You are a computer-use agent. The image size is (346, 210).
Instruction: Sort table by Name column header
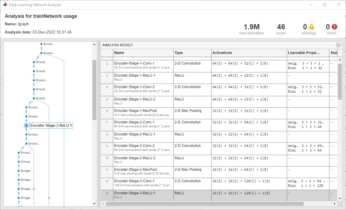[143, 53]
